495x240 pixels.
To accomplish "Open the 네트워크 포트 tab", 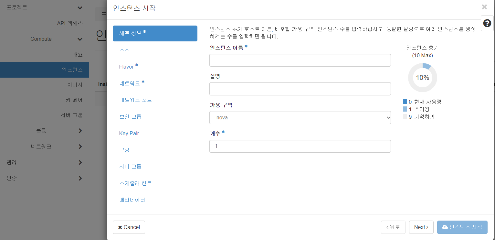I will (135, 100).
